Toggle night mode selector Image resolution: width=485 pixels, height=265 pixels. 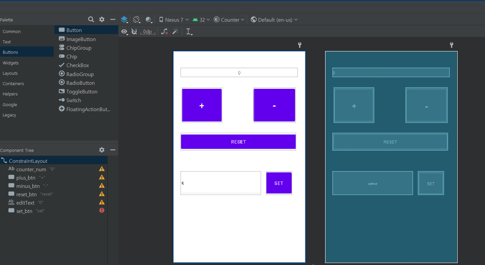(x=149, y=20)
